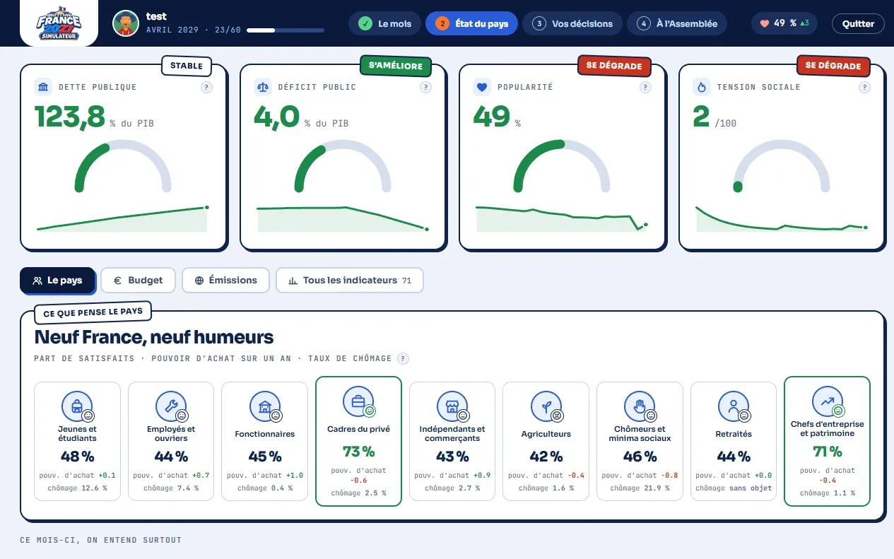894x559 pixels.
Task: Click the Déficit public trend chart
Action: click(x=343, y=219)
